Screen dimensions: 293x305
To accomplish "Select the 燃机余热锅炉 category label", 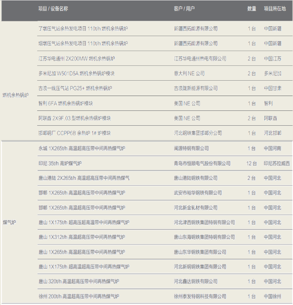I will (15, 95).
